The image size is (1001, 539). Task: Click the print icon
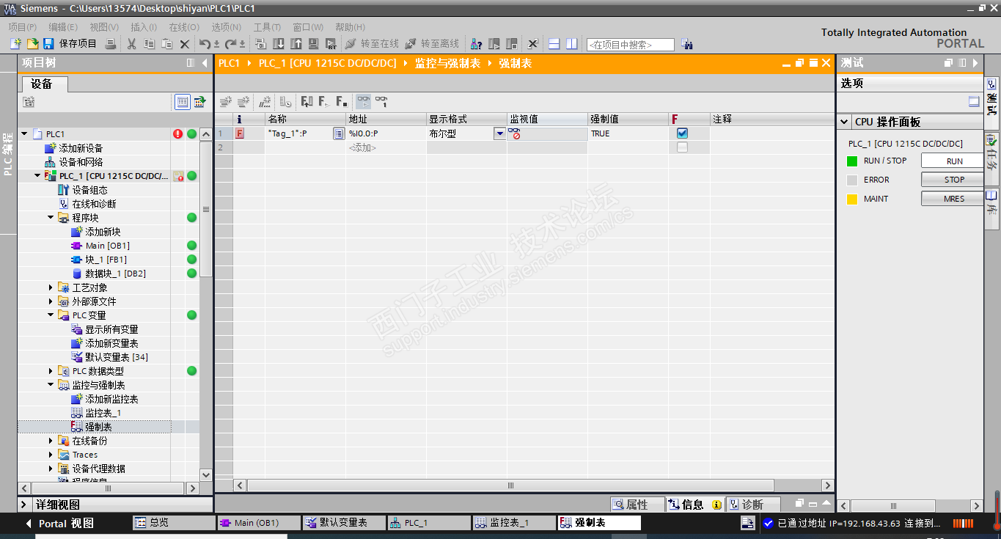[x=111, y=44]
